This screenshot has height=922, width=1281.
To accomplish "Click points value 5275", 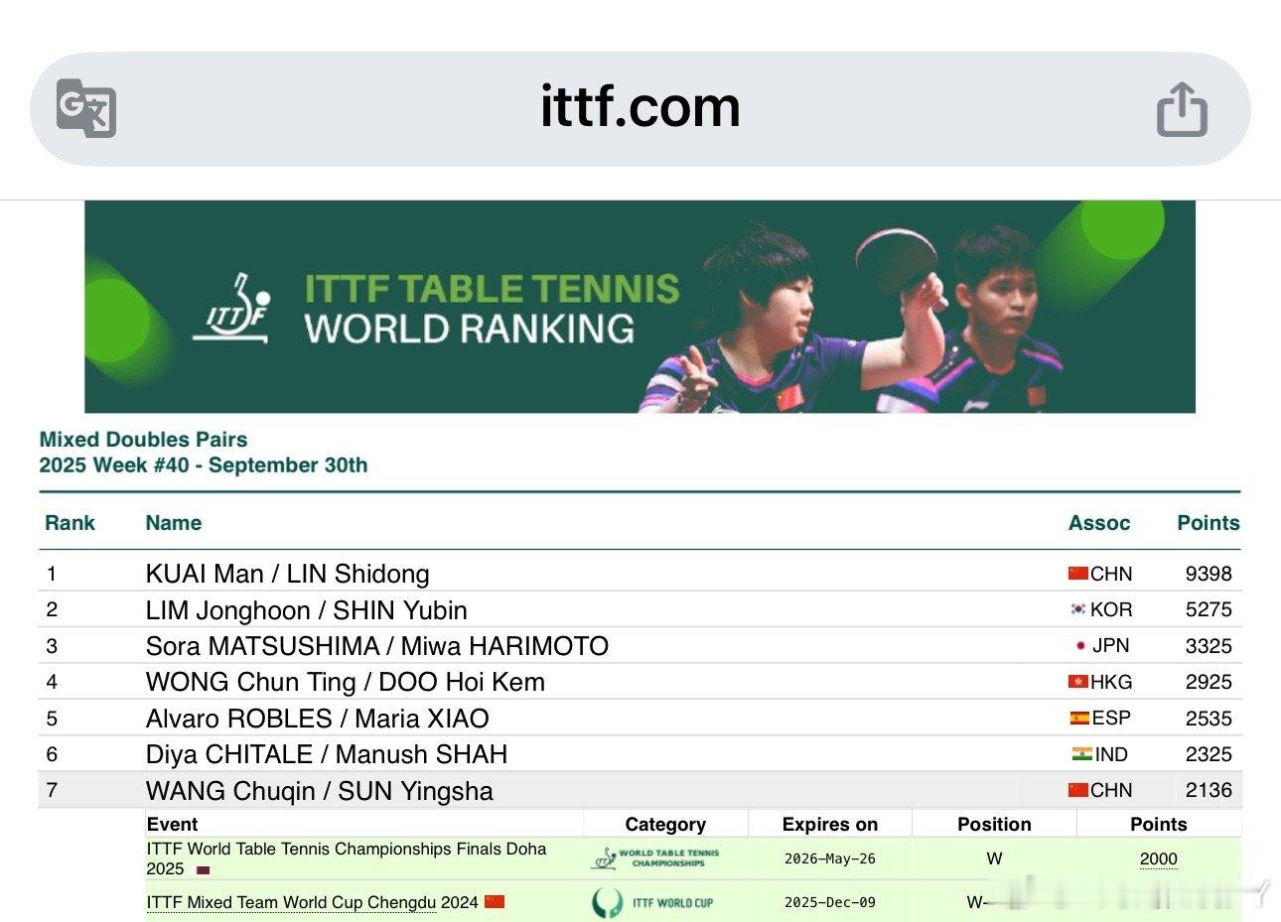I will click(x=1209, y=609).
